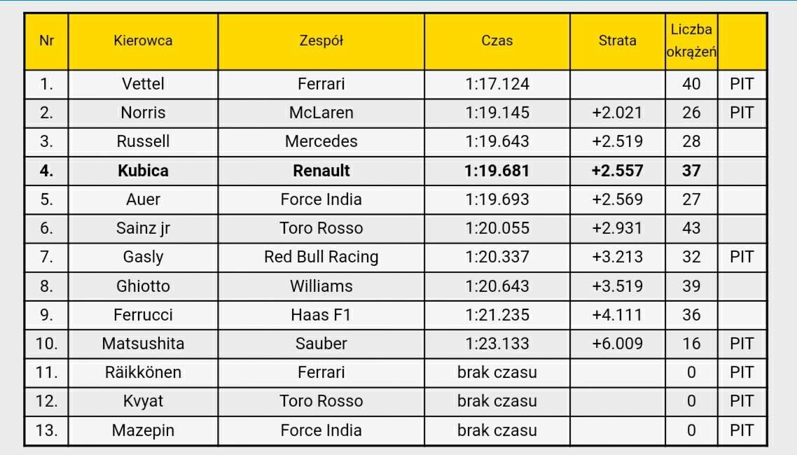Click the Haas F1 team cell
This screenshot has width=797, height=455.
pyautogui.click(x=321, y=315)
